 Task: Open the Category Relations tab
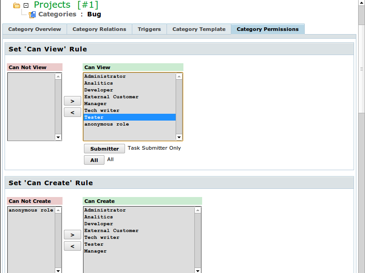tap(99, 29)
